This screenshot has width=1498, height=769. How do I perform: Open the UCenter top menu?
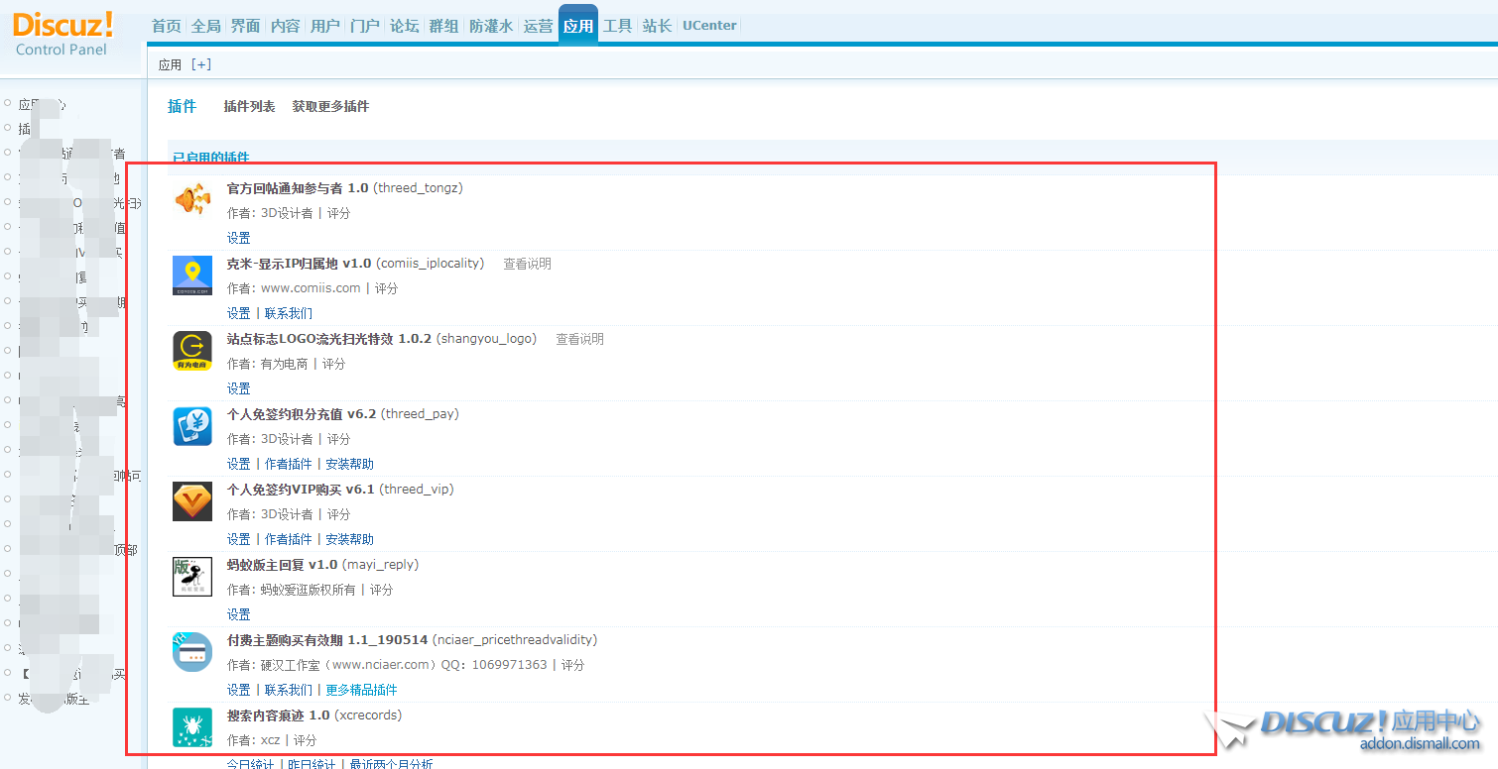point(709,26)
